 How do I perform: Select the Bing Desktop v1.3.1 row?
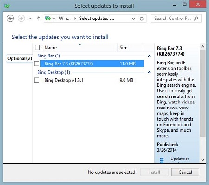pyautogui.click(x=92, y=80)
